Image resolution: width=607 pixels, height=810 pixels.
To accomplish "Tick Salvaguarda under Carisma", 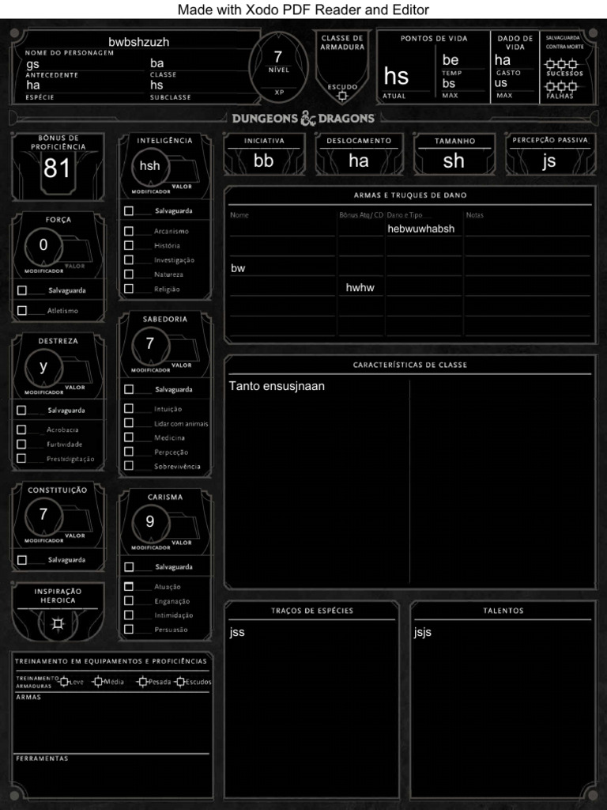I will point(129,566).
